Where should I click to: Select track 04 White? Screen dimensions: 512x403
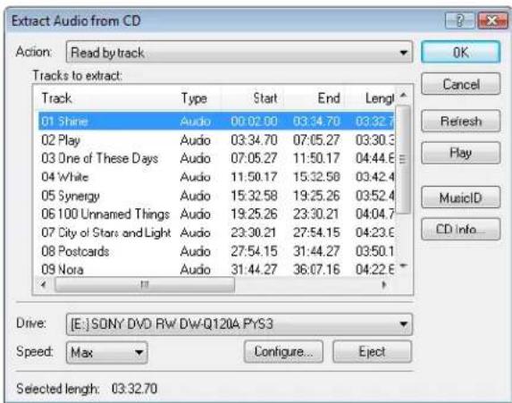[x=216, y=177]
